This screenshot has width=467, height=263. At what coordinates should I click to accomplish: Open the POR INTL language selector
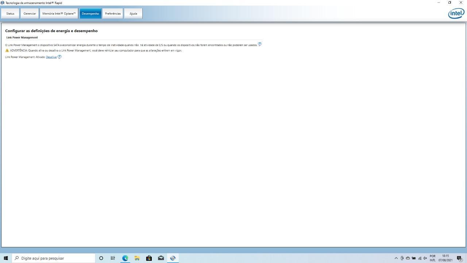433,258
